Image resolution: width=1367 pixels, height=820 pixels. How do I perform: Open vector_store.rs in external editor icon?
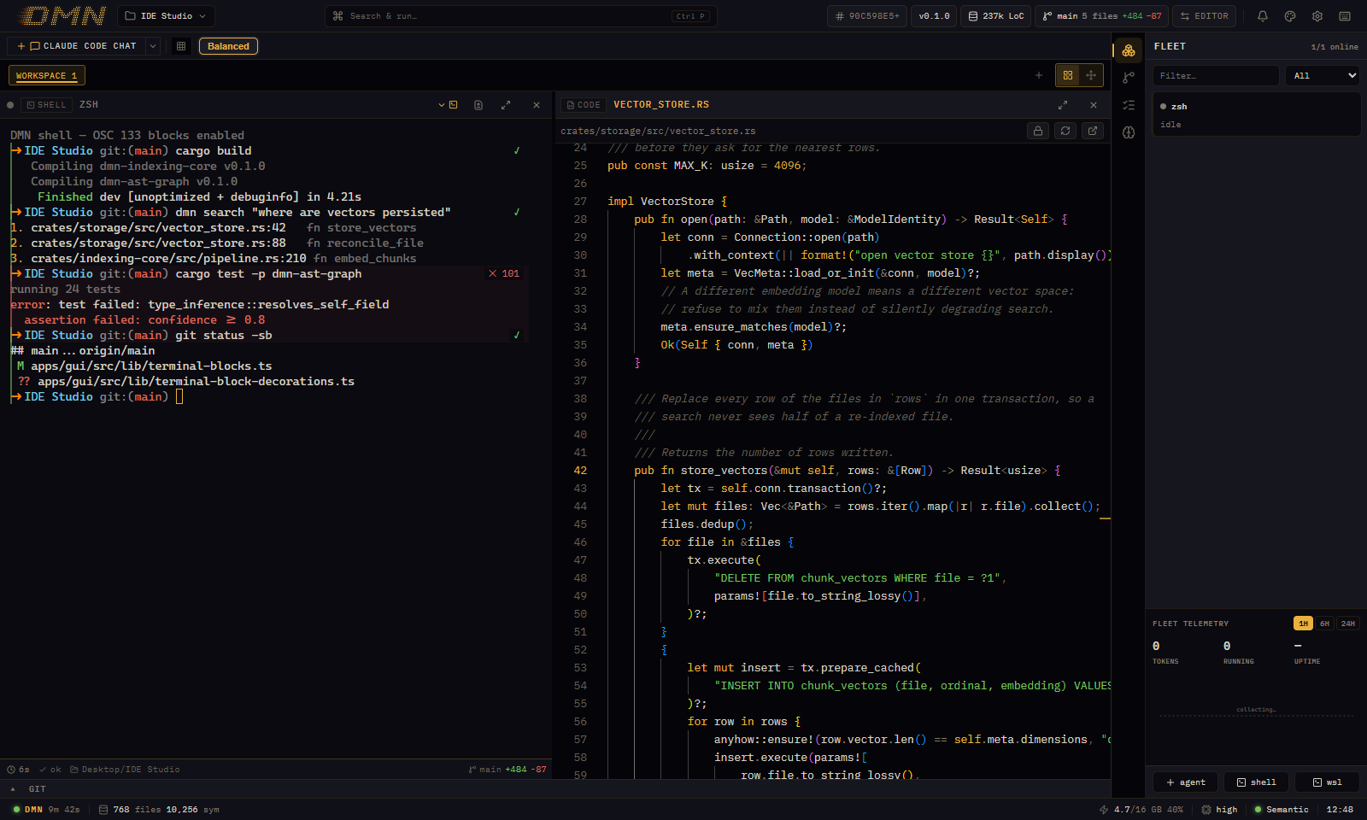(1093, 131)
